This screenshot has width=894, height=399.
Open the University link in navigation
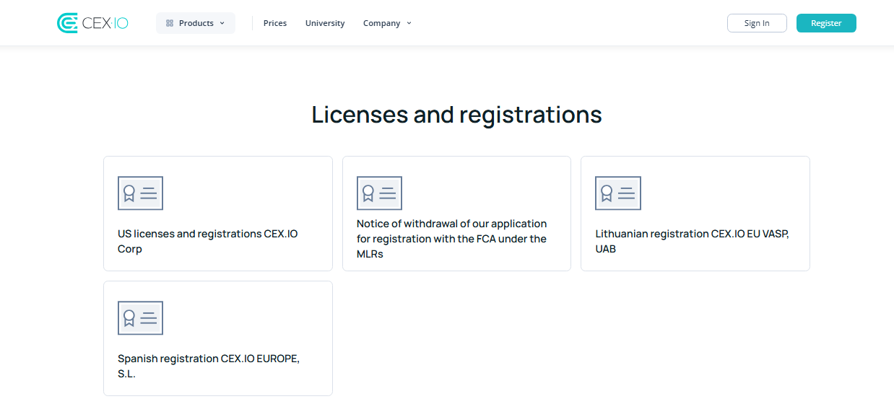pyautogui.click(x=325, y=23)
